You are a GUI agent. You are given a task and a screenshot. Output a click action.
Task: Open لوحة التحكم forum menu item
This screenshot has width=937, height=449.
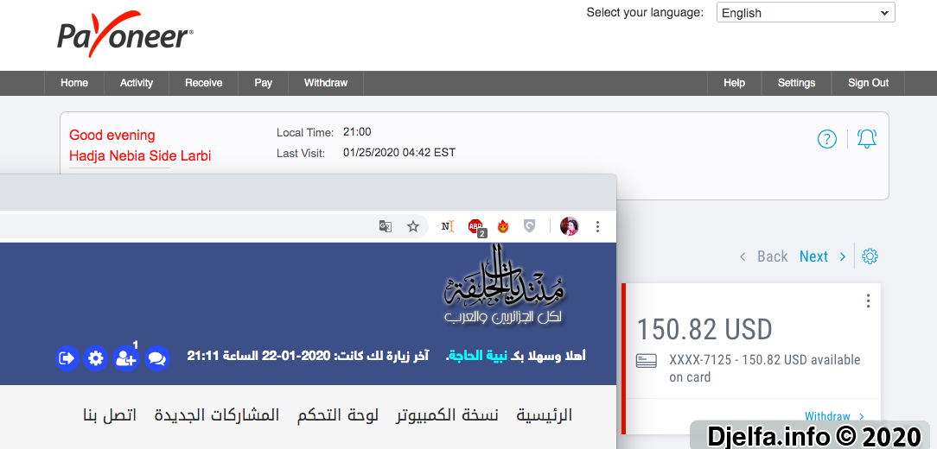338,415
